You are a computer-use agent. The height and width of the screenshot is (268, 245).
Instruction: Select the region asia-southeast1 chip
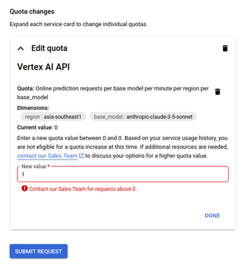pyautogui.click(x=54, y=117)
